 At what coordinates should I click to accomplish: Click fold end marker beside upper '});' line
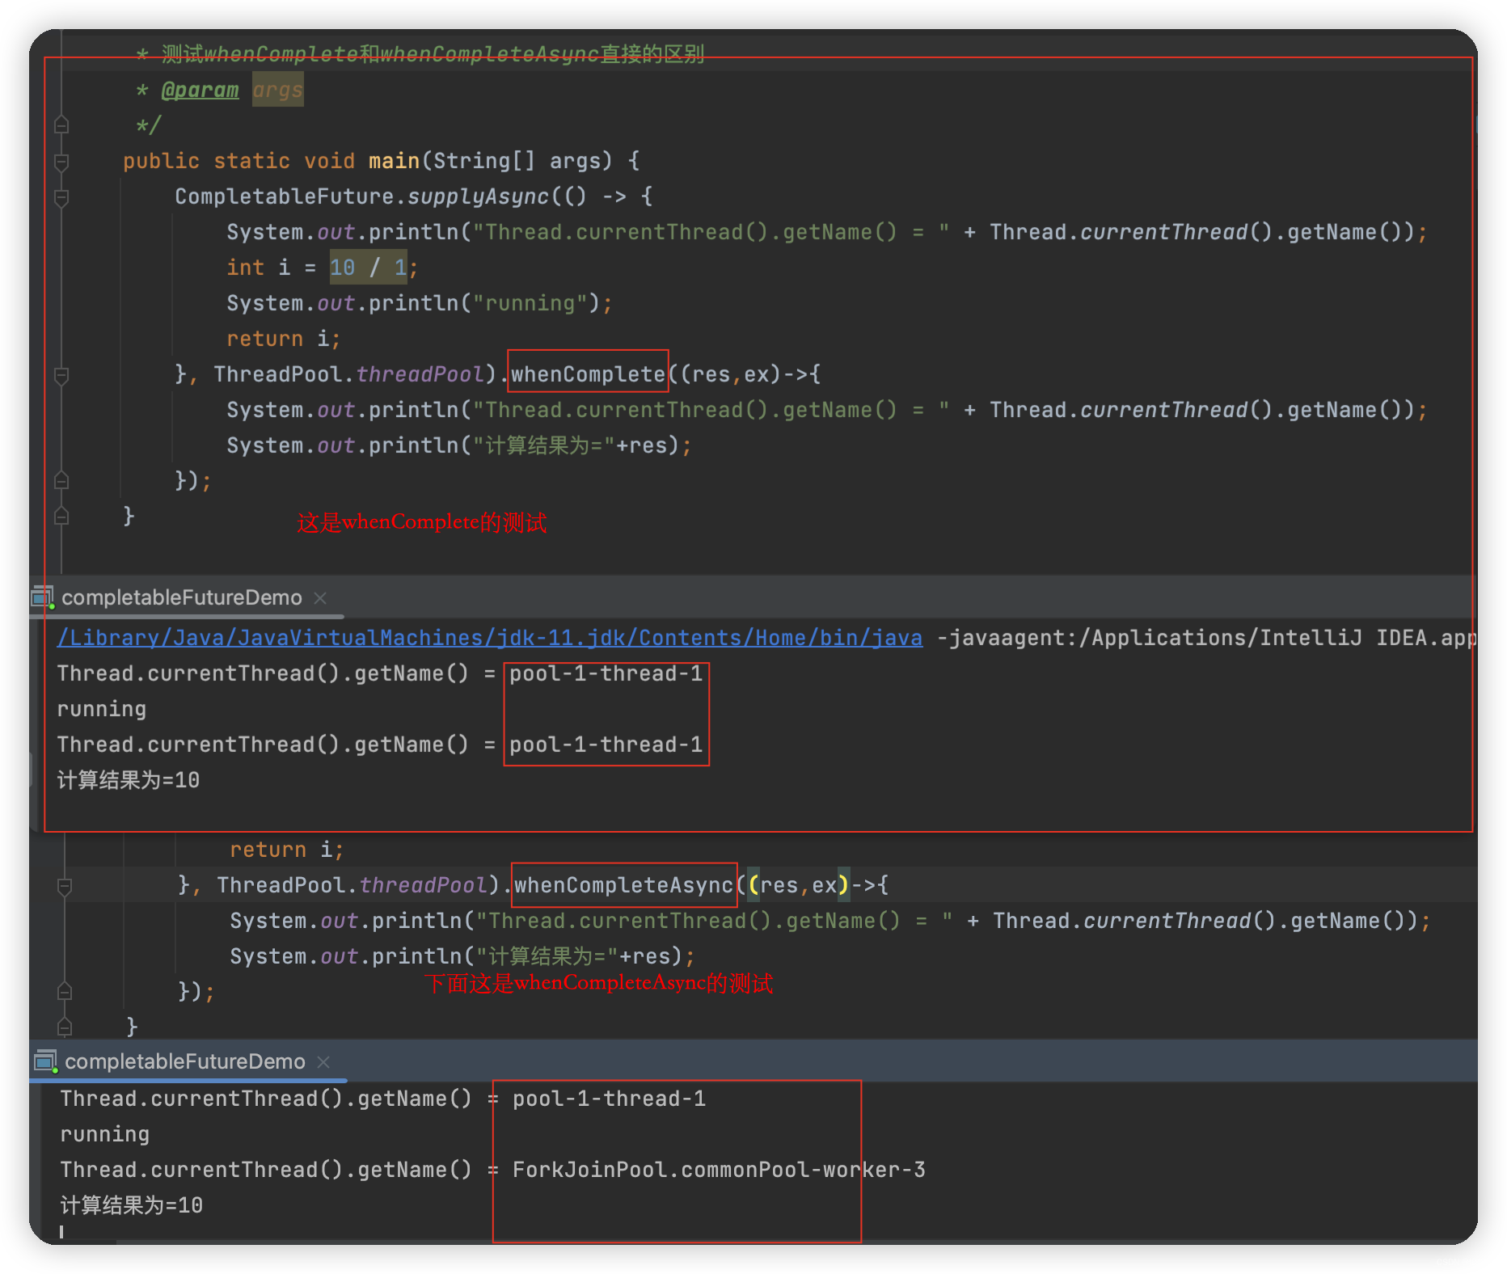coord(61,480)
